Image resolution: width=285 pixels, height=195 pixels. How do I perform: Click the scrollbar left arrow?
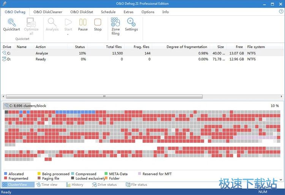click(x=3, y=96)
